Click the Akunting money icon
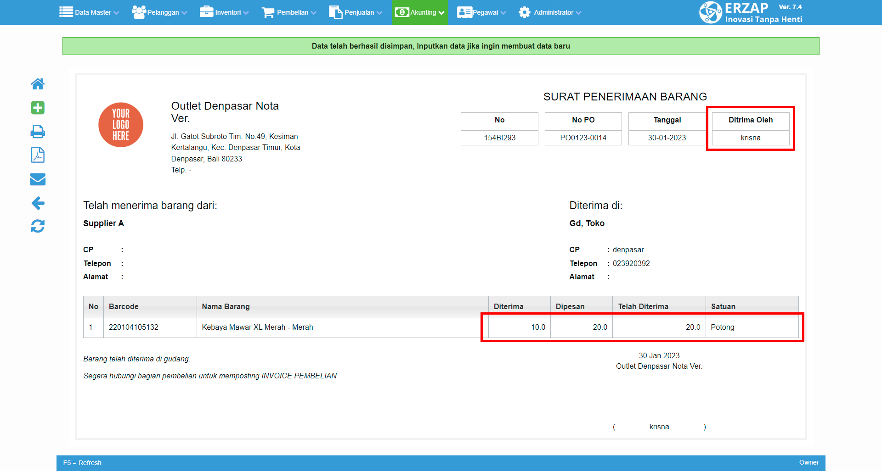 402,12
